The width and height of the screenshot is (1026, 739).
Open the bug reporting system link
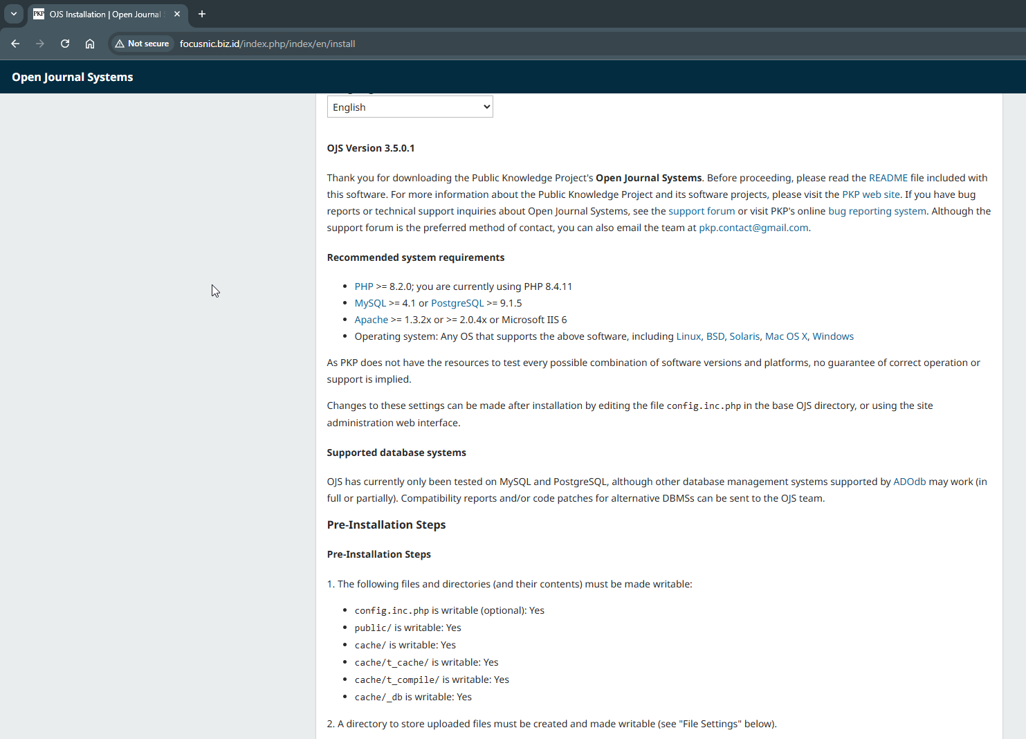coord(877,211)
